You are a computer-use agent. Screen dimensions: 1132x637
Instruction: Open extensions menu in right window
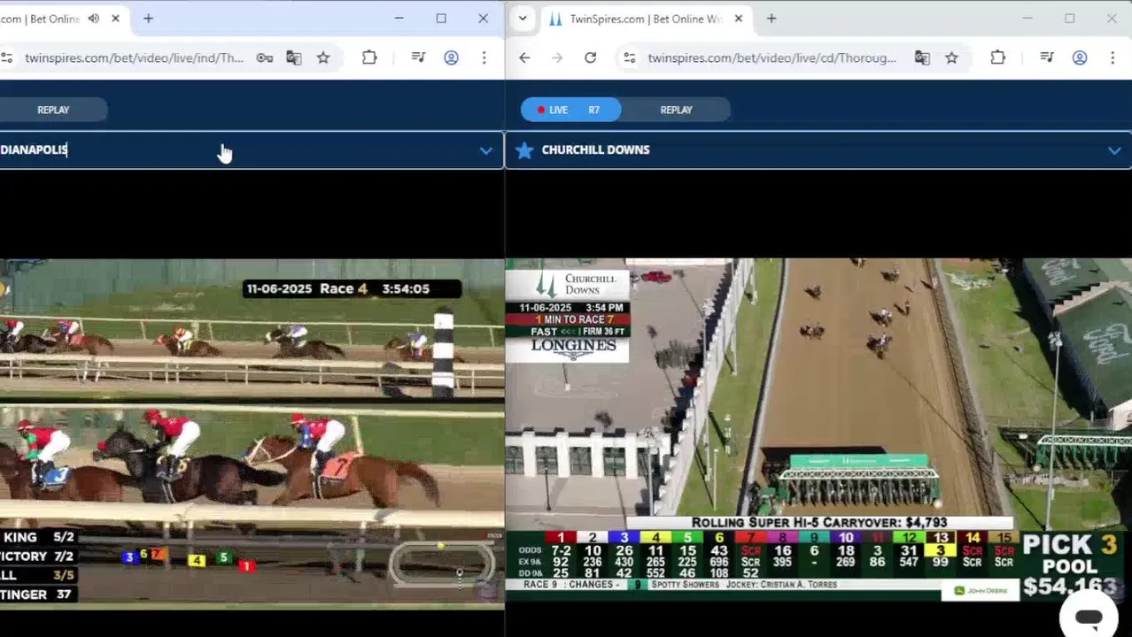(997, 58)
